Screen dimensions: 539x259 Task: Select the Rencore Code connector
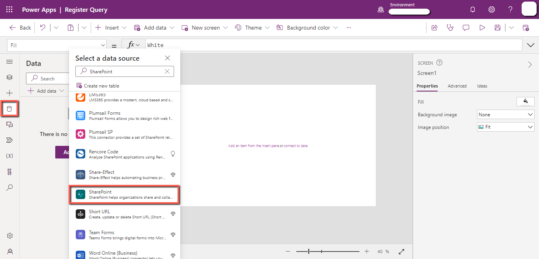(125, 154)
